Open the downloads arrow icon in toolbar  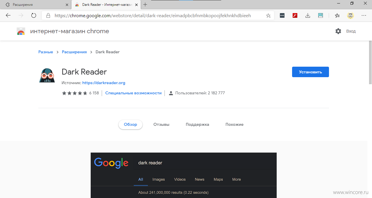pyautogui.click(x=308, y=15)
